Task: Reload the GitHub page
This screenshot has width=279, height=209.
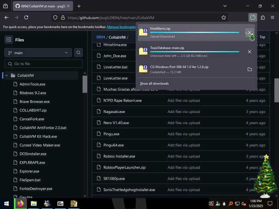Action: point(26,17)
